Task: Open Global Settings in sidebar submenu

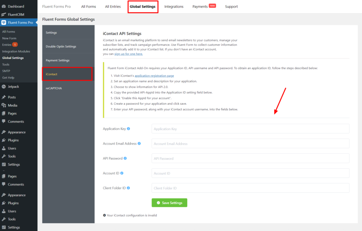Action: click(x=13, y=58)
